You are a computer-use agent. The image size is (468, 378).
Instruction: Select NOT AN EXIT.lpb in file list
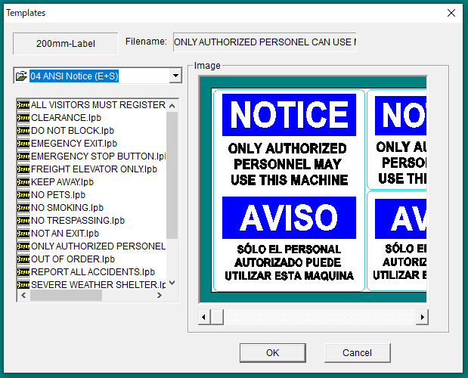[65, 234]
